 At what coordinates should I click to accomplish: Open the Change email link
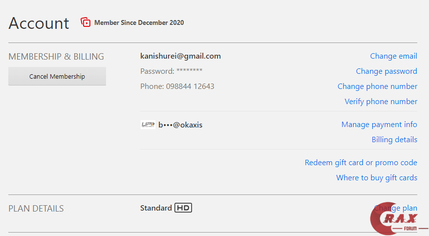pos(393,56)
